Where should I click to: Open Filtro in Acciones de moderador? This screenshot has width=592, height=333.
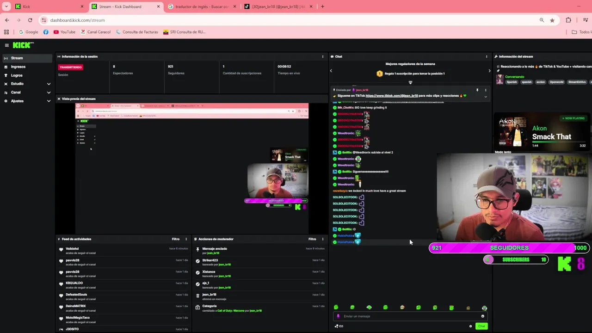point(312,239)
